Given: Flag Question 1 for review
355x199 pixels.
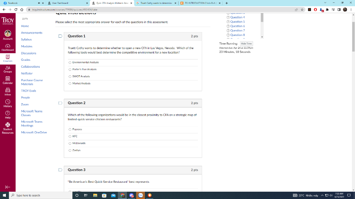Looking at the screenshot, I should (60, 36).
